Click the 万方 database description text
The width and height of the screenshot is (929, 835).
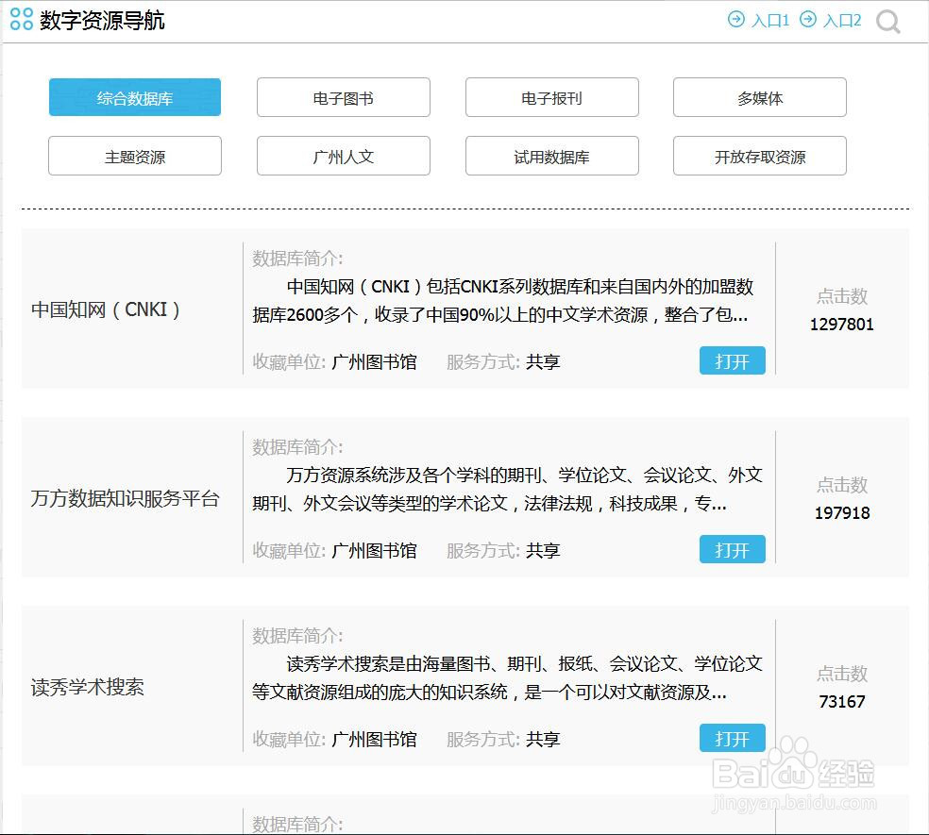pyautogui.click(x=508, y=489)
